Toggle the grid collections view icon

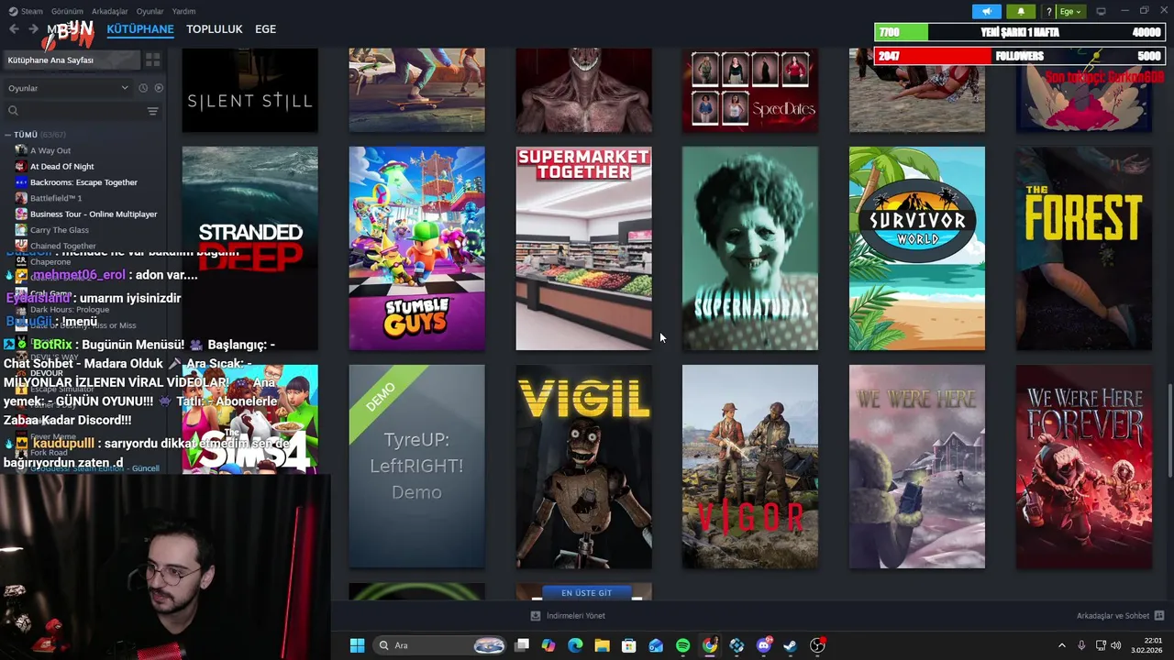153,60
